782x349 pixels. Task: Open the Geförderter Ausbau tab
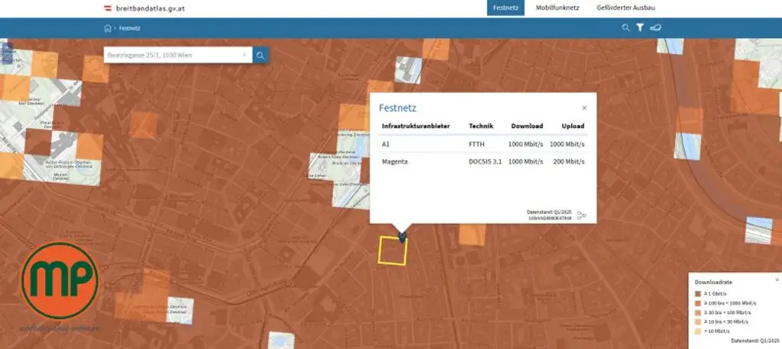(625, 8)
